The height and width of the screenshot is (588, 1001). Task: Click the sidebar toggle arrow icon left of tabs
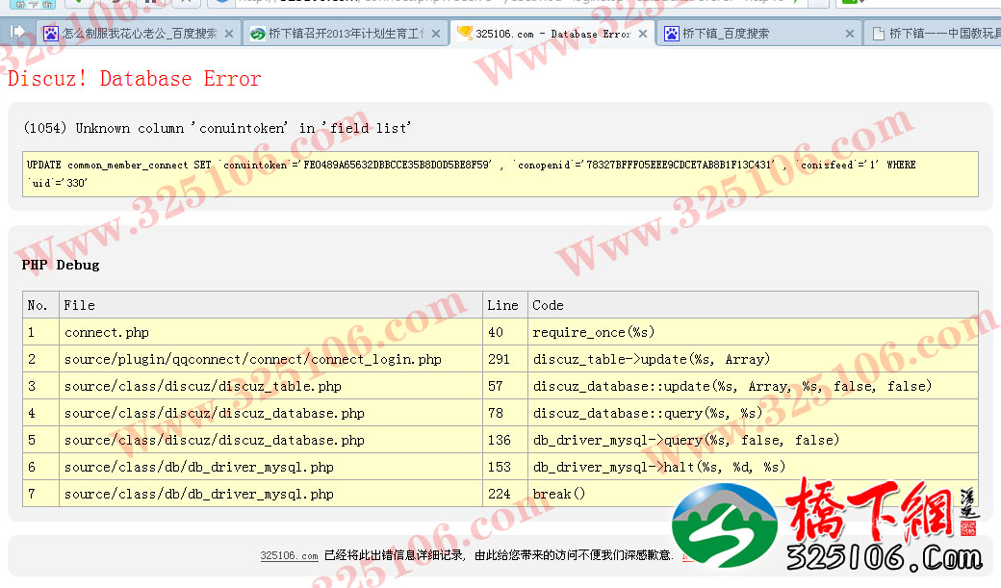point(17,32)
